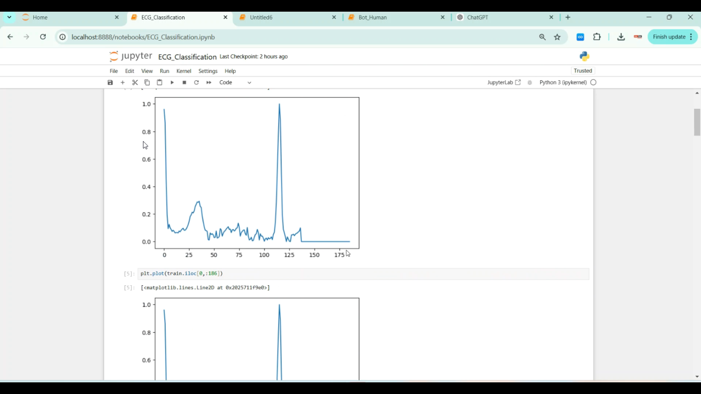Insert a new cell with the plus icon

click(x=123, y=83)
